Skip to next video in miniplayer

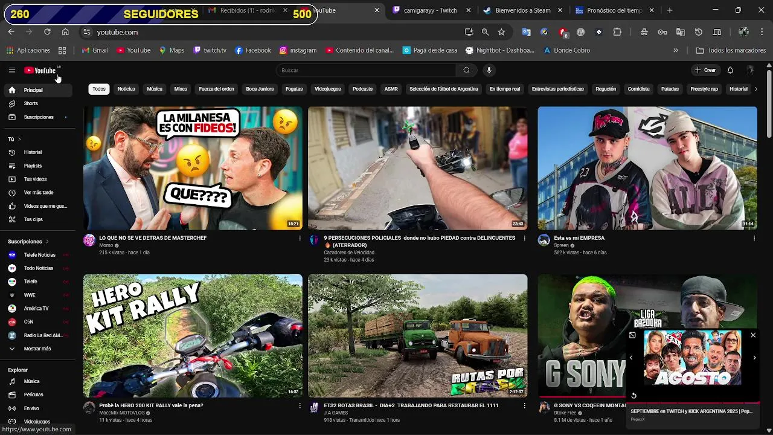point(754,358)
